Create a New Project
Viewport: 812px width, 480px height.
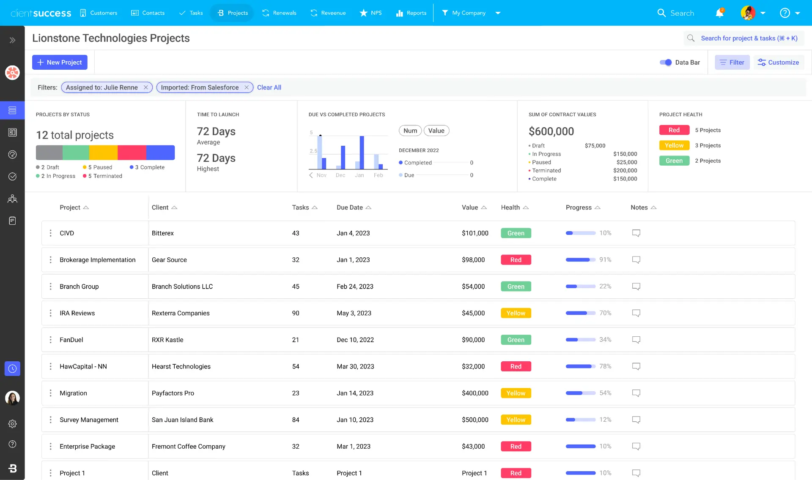tap(60, 62)
